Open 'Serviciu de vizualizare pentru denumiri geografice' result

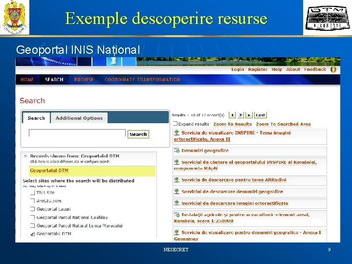tap(247, 236)
